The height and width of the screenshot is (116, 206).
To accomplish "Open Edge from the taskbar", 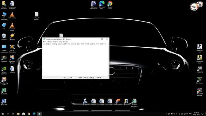I will pyautogui.click(x=34, y=114).
